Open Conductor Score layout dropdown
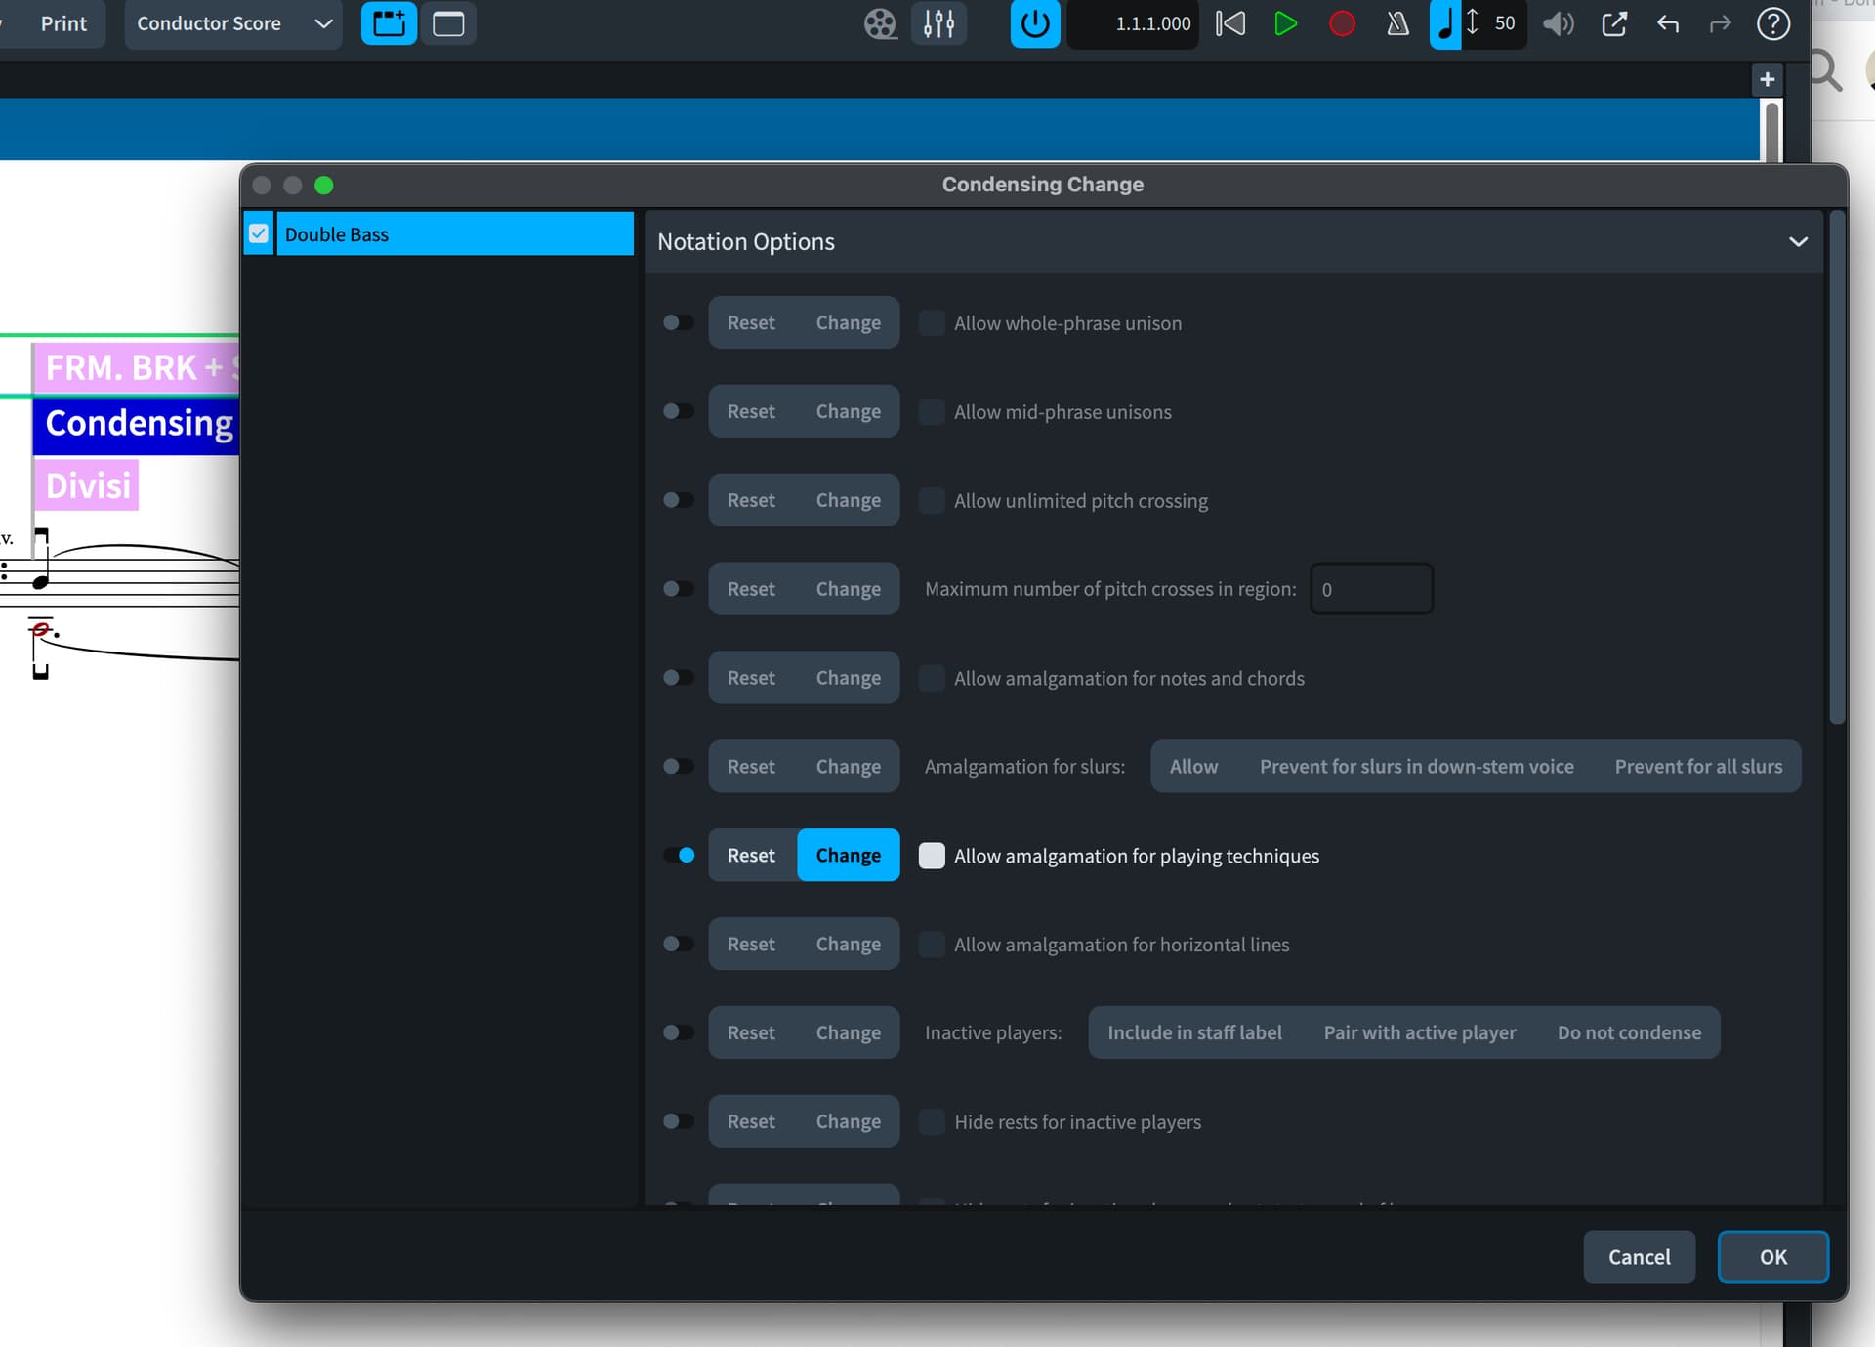 [x=233, y=23]
